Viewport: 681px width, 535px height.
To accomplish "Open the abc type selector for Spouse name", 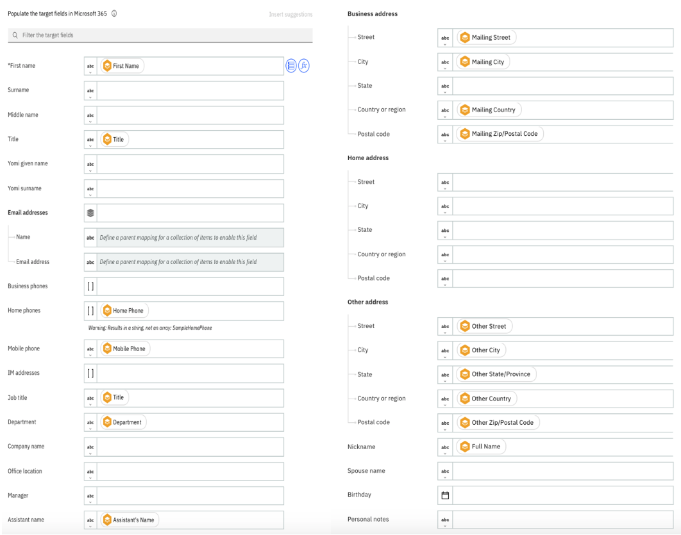I will click(445, 471).
